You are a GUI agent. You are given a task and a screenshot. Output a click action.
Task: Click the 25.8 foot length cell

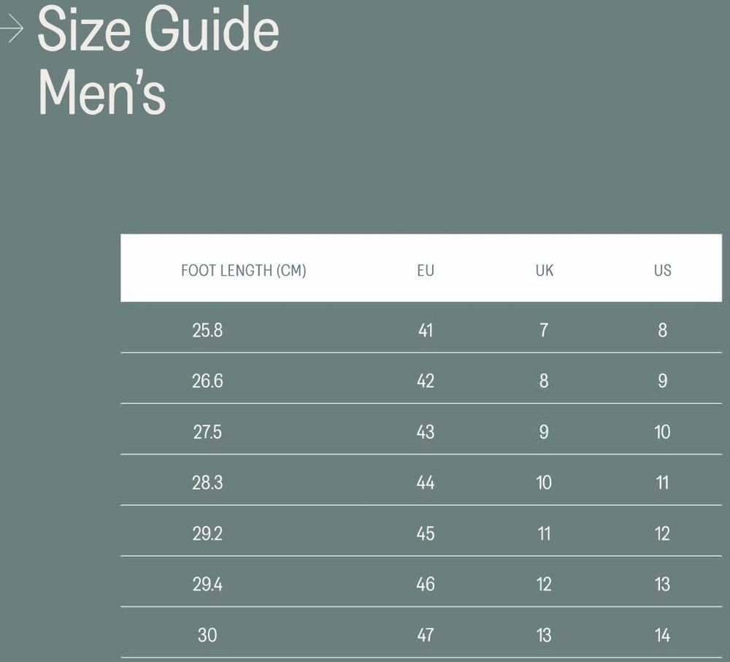click(207, 331)
